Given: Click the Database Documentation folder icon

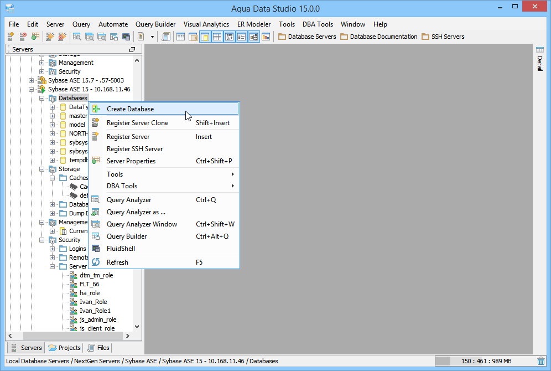Looking at the screenshot, I should pyautogui.click(x=344, y=37).
